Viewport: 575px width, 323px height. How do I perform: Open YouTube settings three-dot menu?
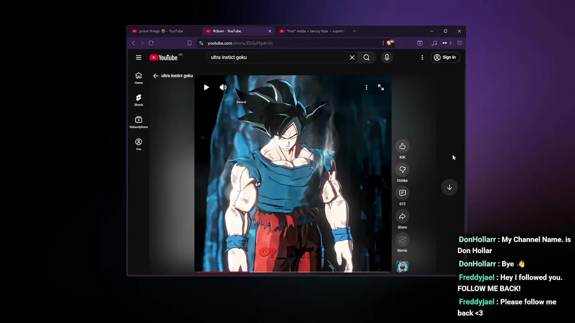click(422, 57)
